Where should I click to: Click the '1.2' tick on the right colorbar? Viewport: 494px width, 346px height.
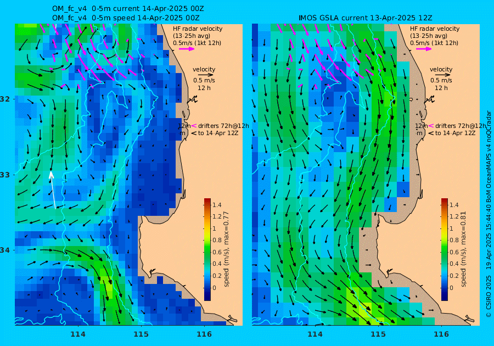[454, 216]
